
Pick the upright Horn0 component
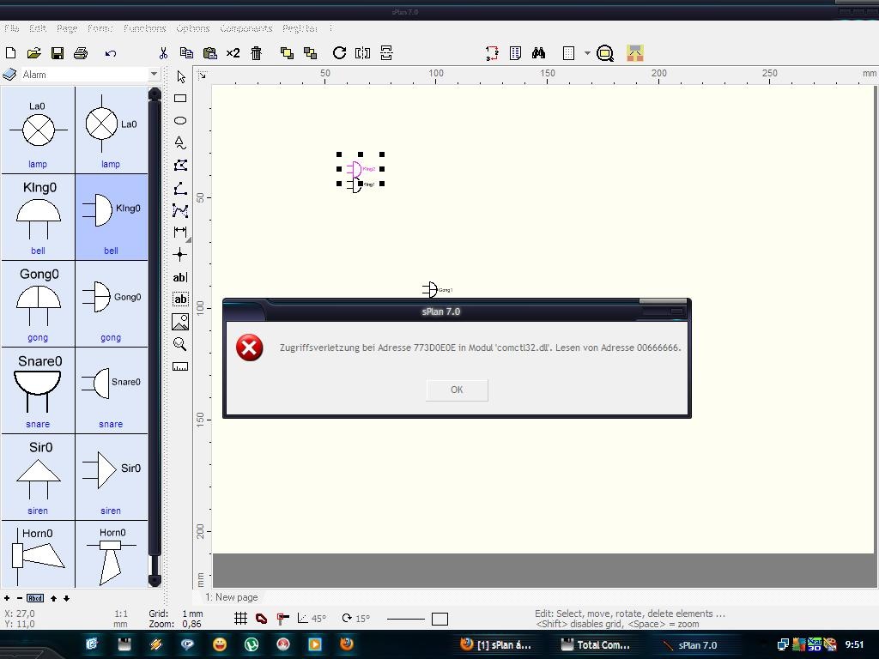[x=38, y=553]
